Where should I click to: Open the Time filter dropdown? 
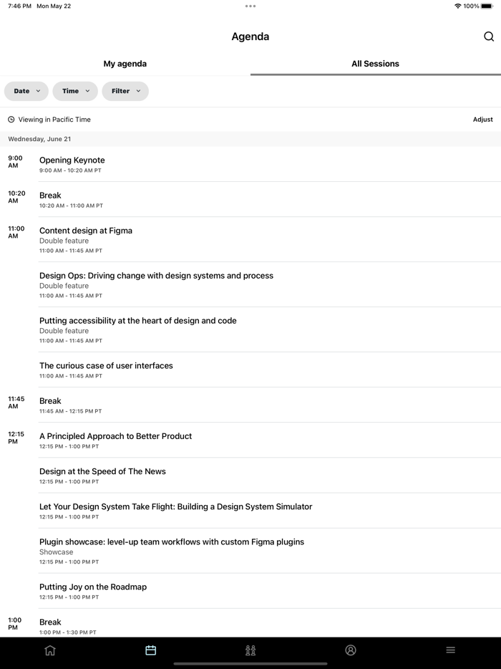74,91
